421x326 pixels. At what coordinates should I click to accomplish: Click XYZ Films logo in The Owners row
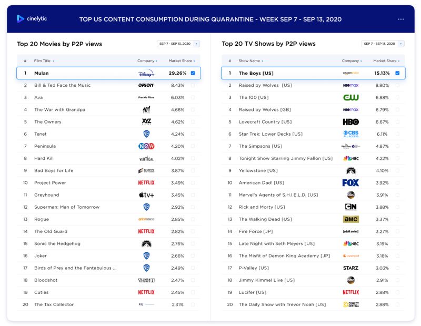click(146, 121)
